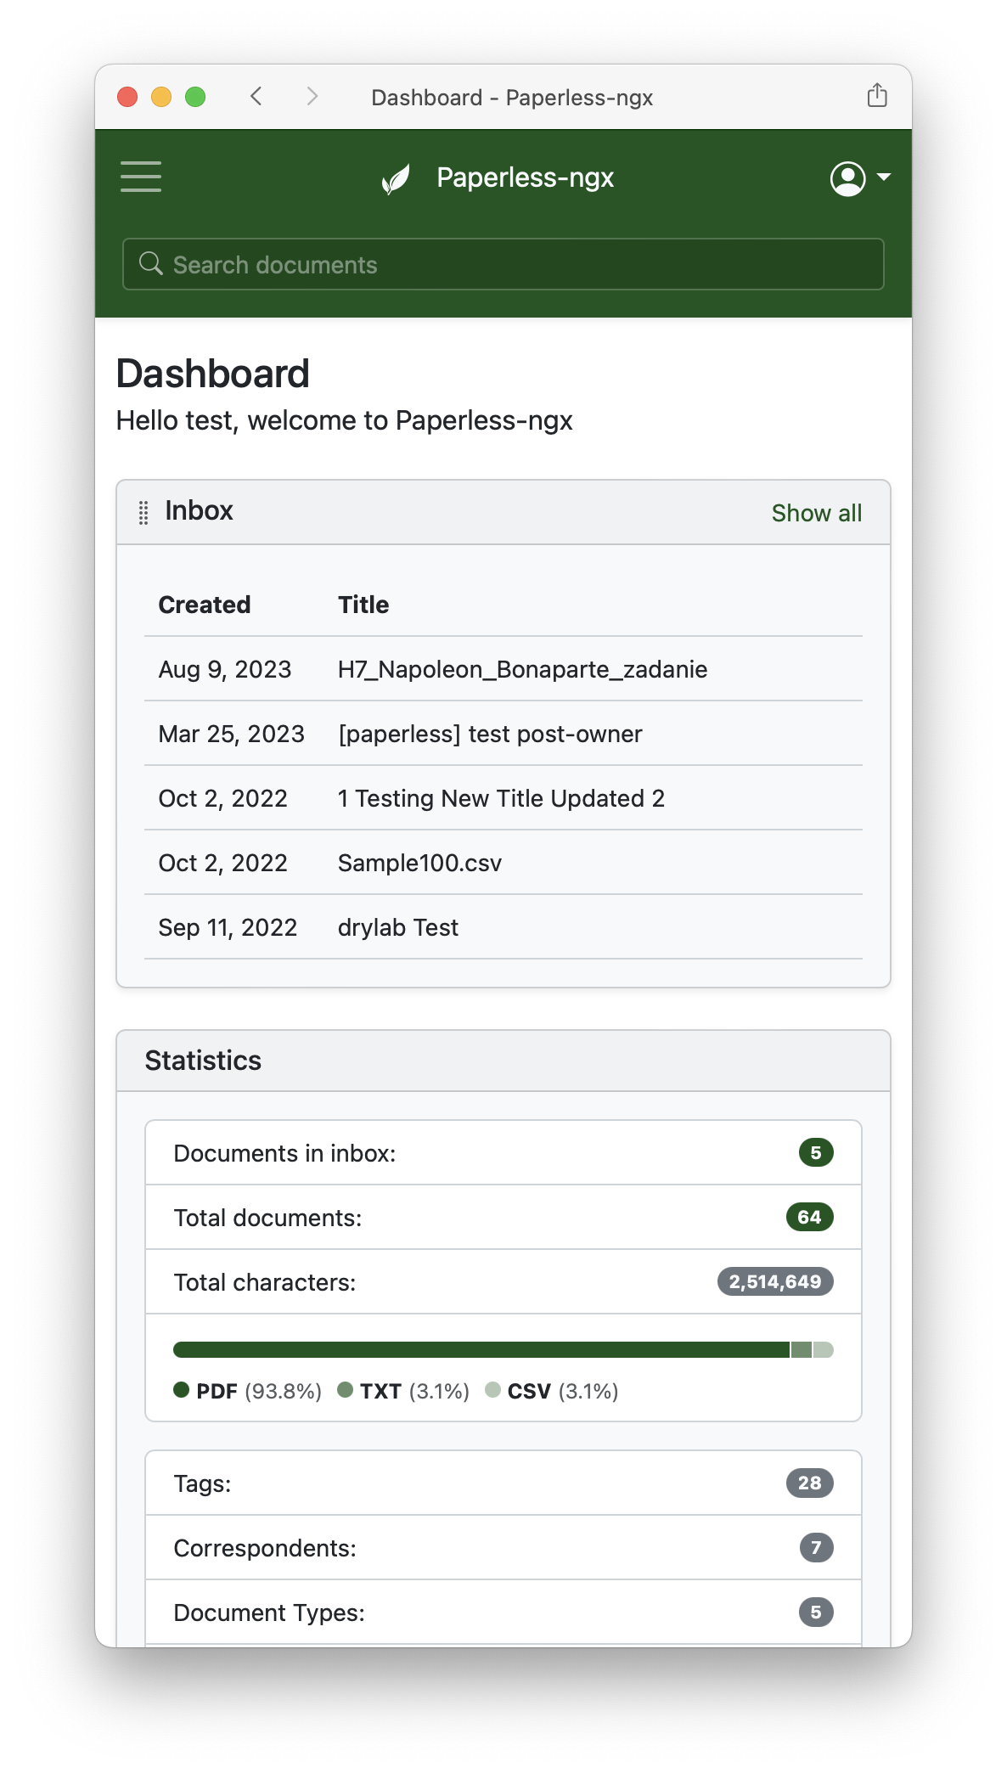1007x1773 pixels.
Task: Click Total documents count badge 64
Action: (x=808, y=1217)
